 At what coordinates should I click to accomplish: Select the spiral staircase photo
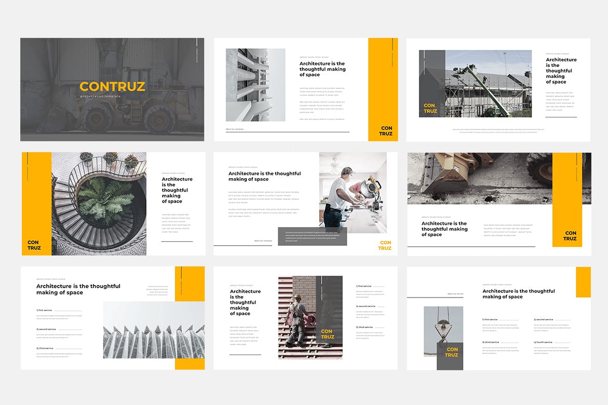(x=99, y=204)
